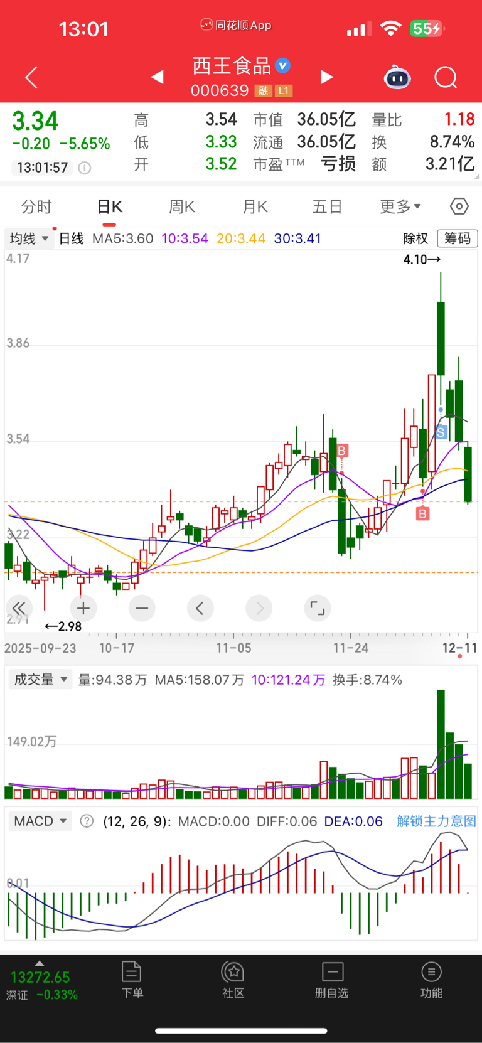The width and height of the screenshot is (482, 1043).
Task: Tap the 30:3.41 moving average label
Action: [x=297, y=238]
